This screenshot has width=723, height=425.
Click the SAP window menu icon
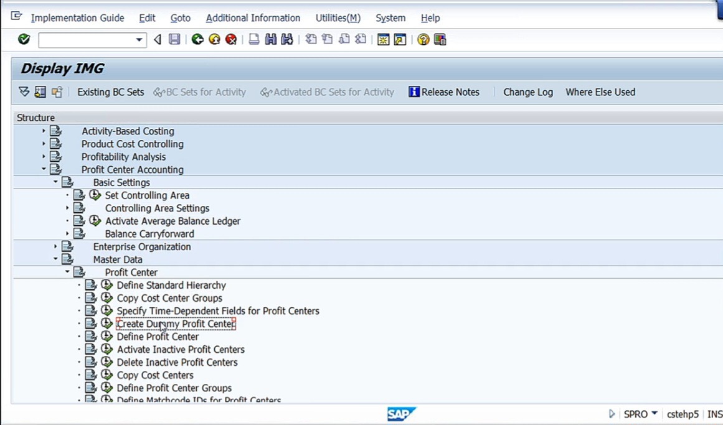click(x=16, y=17)
